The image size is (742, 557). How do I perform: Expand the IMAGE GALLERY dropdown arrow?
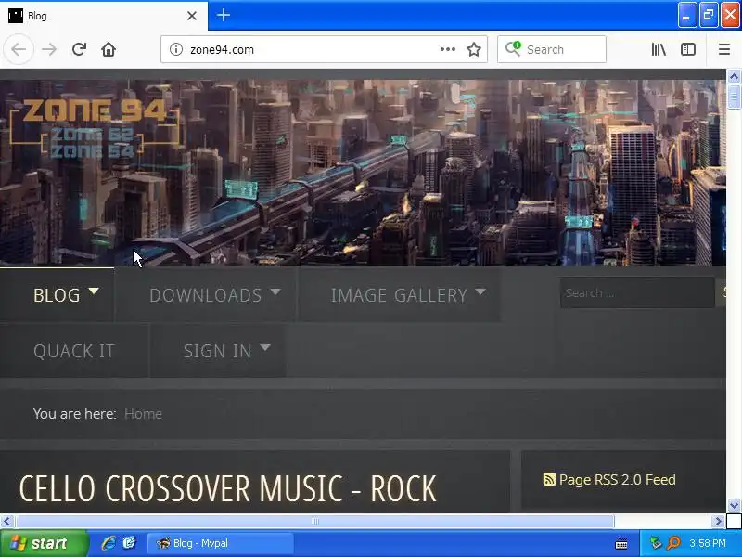coord(480,291)
